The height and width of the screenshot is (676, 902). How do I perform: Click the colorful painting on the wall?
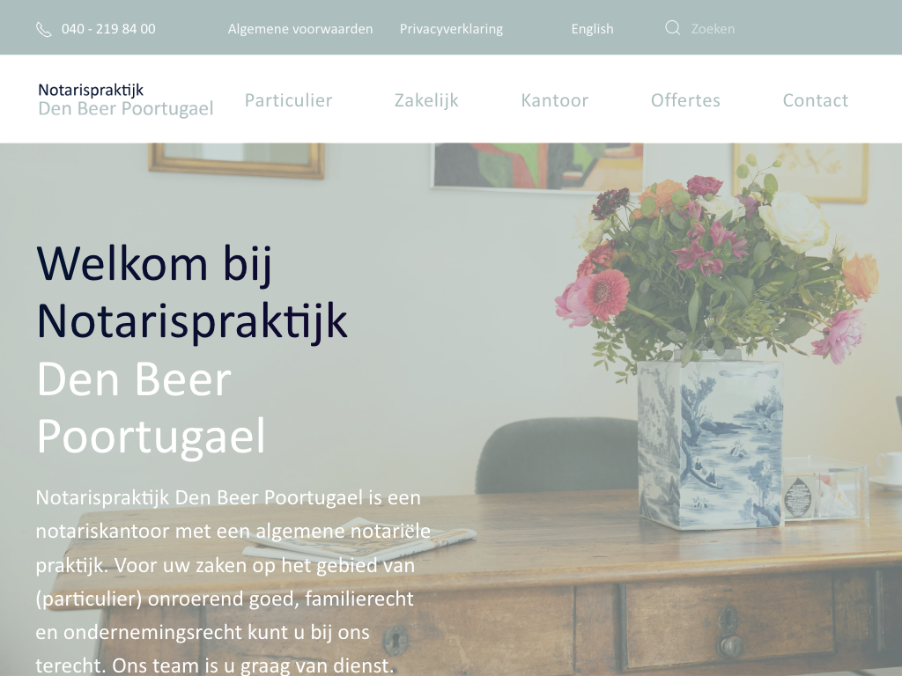tap(537, 165)
